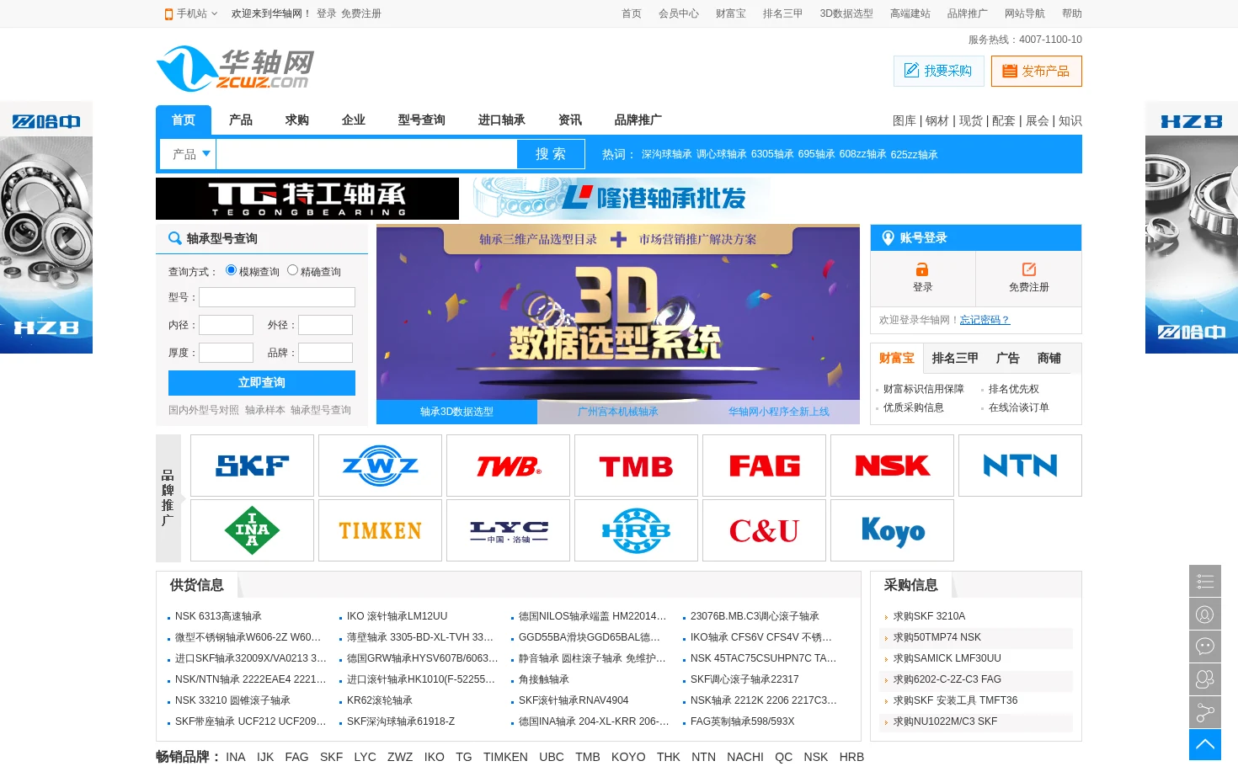Click the 免费注册 link in top bar

click(361, 13)
